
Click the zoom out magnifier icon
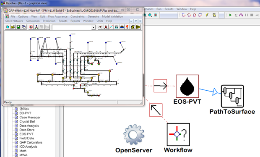150,15
